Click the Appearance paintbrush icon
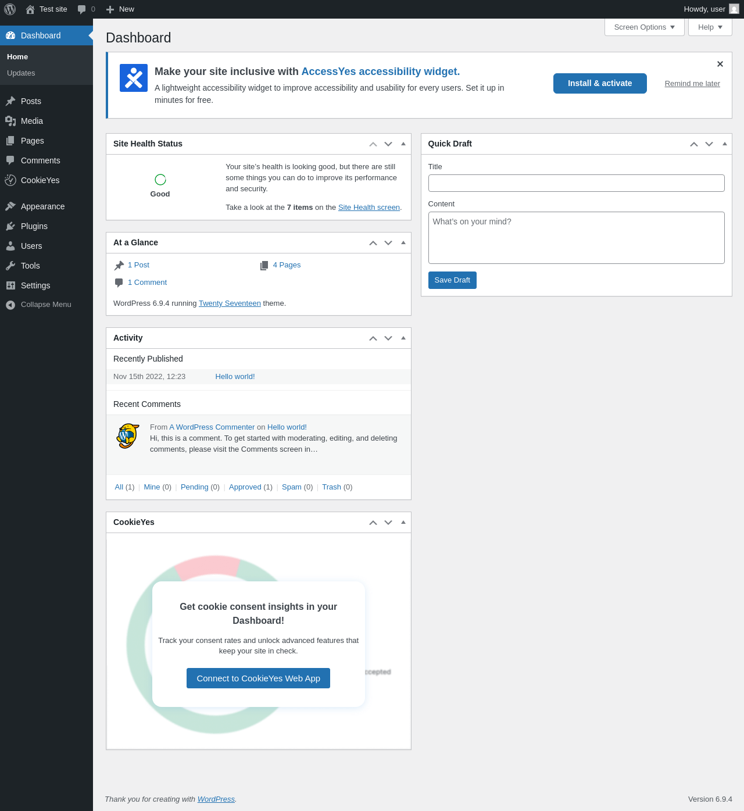 coord(10,206)
